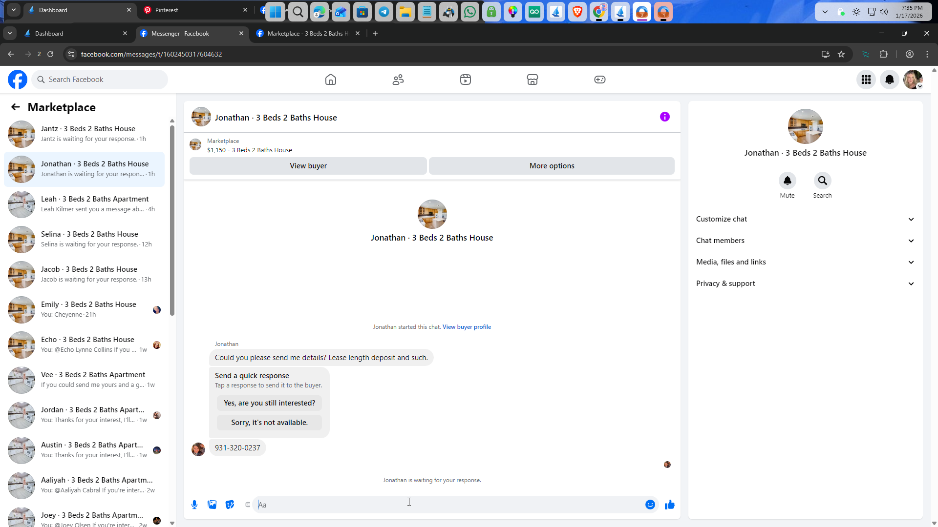Send a thumbs up like
938x527 pixels.
point(669,505)
